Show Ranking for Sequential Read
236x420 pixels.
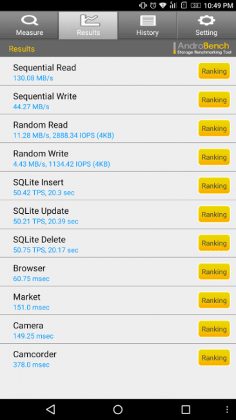coord(214,71)
